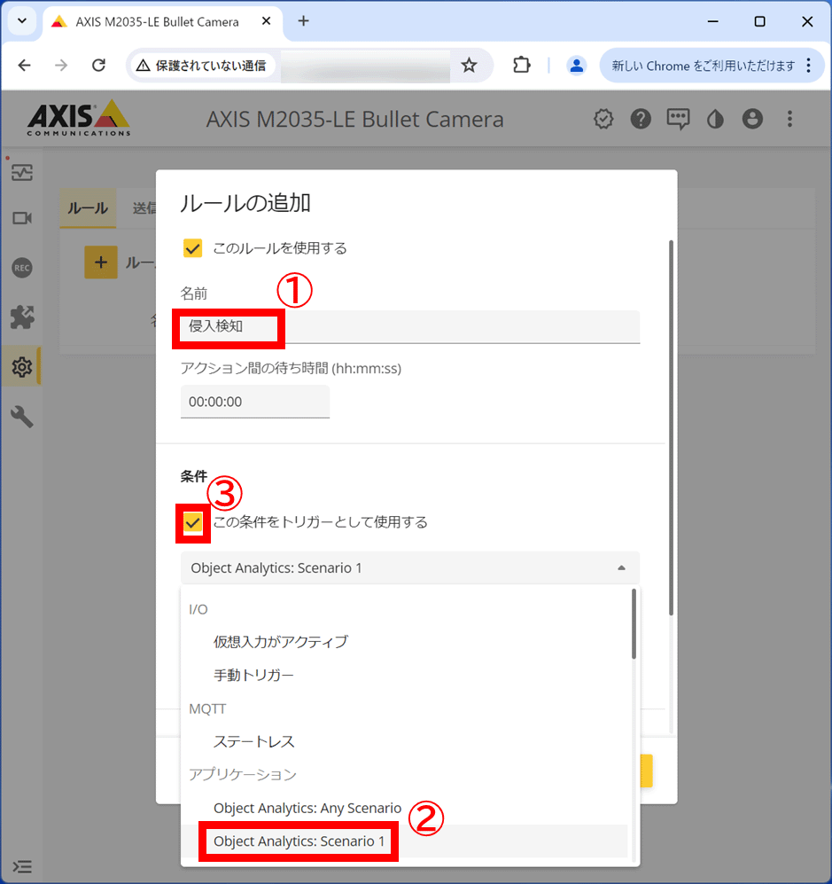Click the wait time field 00:00:00
The width and height of the screenshot is (832, 884).
[x=255, y=402]
